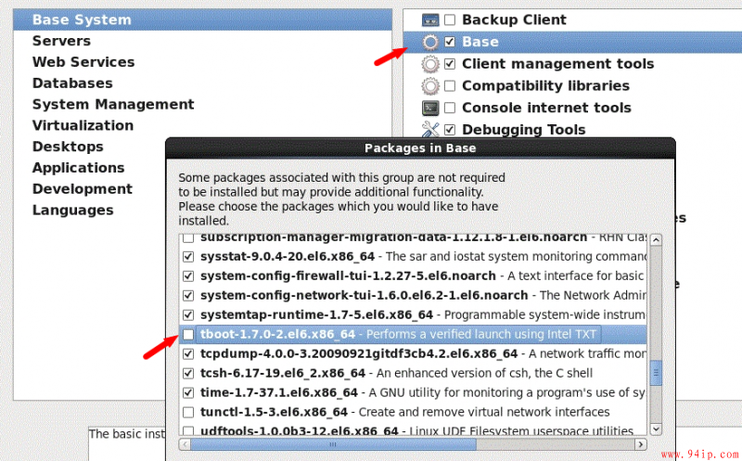Click the Console internet tools terminal icon
Screen dimensions: 742x461
pos(430,108)
